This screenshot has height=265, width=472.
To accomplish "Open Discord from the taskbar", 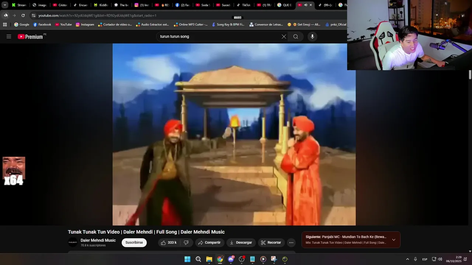I will 231,259.
